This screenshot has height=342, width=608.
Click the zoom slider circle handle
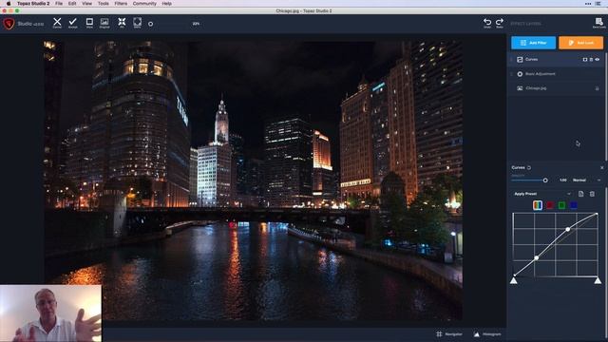click(x=150, y=24)
